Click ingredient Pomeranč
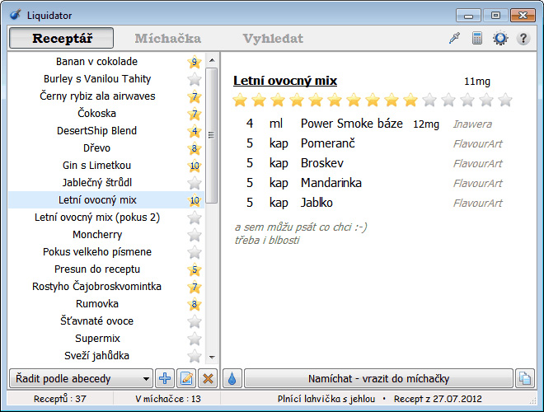The height and width of the screenshot is (412, 544). (328, 143)
